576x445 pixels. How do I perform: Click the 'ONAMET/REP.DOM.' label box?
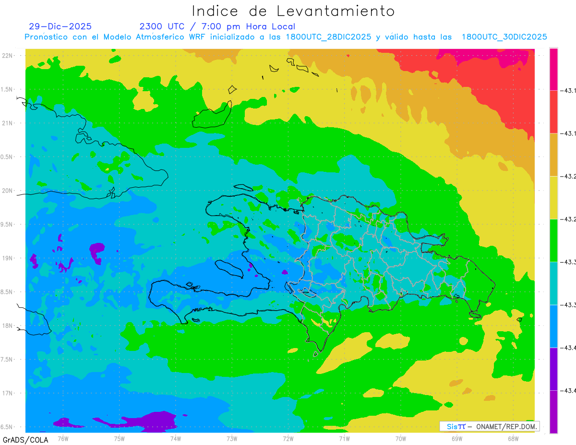pyautogui.click(x=490, y=426)
